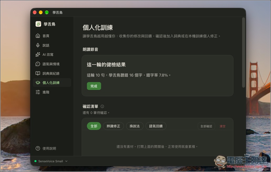Viewport: 271px width, 172px height.
Task: Click the 語氣與情境 speech bubble icon
Action: click(x=38, y=64)
